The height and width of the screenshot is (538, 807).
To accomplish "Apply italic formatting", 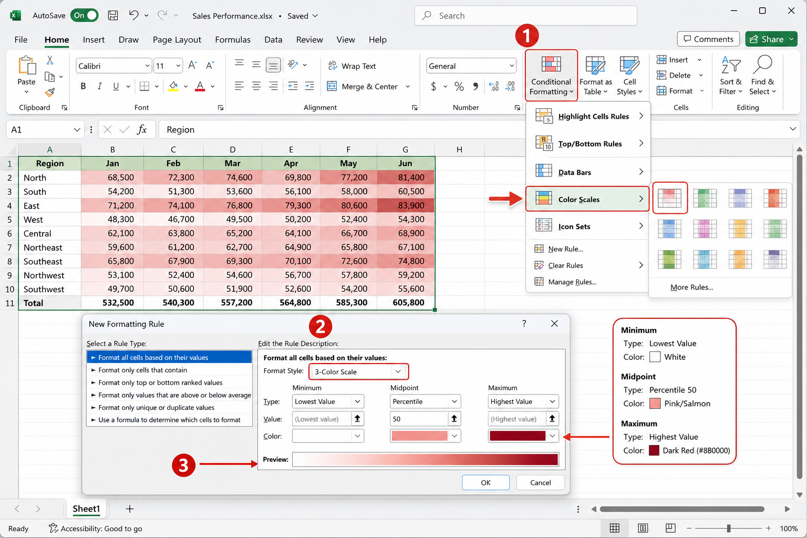I will coord(99,86).
